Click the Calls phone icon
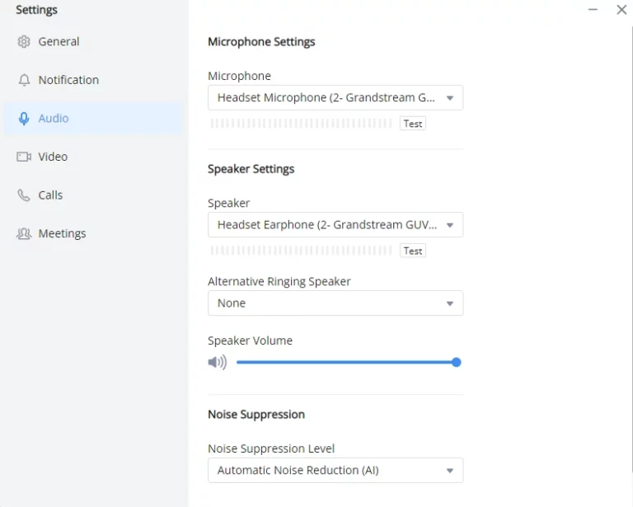This screenshot has width=633, height=507. click(x=24, y=195)
